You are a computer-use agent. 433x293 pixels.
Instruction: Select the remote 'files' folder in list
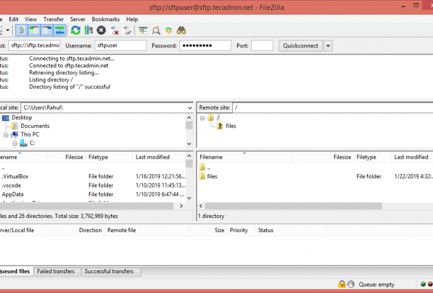[x=212, y=176]
